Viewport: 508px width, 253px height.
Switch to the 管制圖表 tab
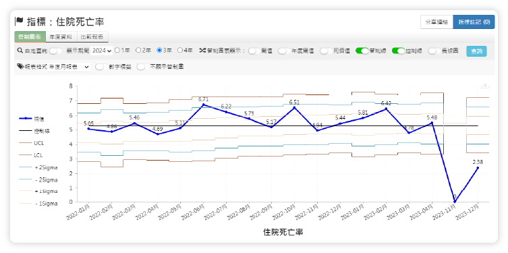coord(30,36)
